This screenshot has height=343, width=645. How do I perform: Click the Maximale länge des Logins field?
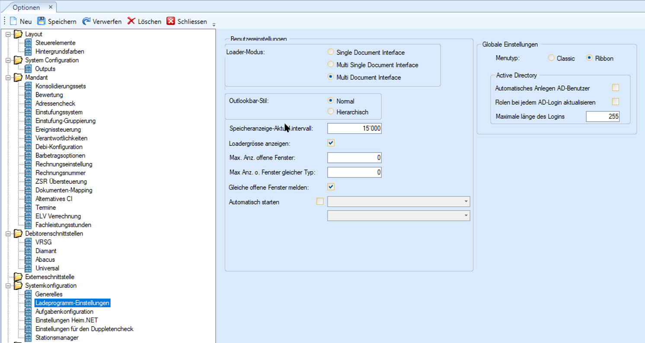pyautogui.click(x=602, y=116)
